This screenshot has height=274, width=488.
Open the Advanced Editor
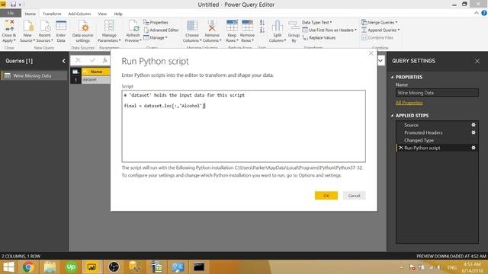[161, 30]
